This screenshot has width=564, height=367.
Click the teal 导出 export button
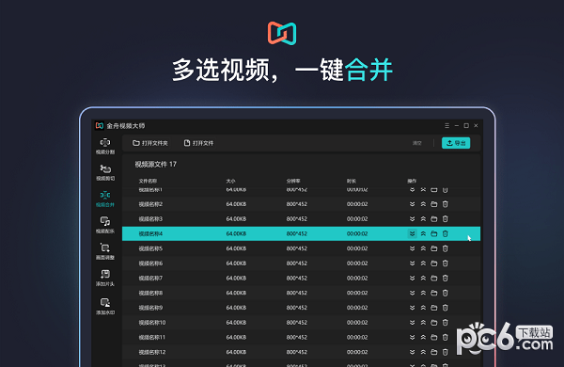point(456,143)
